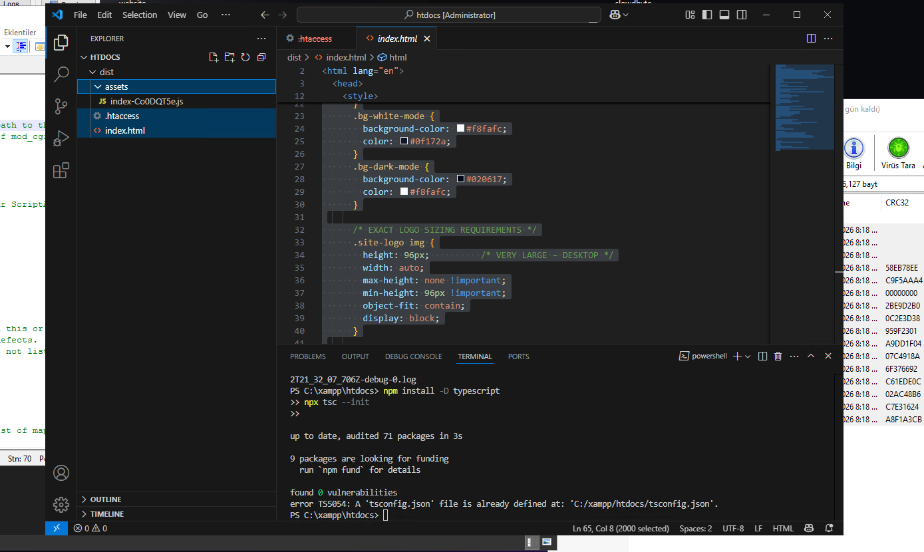The height and width of the screenshot is (552, 924).
Task: Switch to the DEBUG CONSOLE tab
Action: point(413,356)
